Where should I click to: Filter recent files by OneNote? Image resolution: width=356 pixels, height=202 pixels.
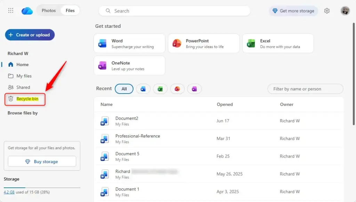pyautogui.click(x=194, y=89)
